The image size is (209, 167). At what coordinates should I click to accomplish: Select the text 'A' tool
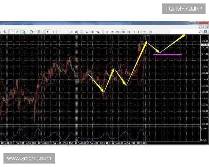tap(87, 32)
